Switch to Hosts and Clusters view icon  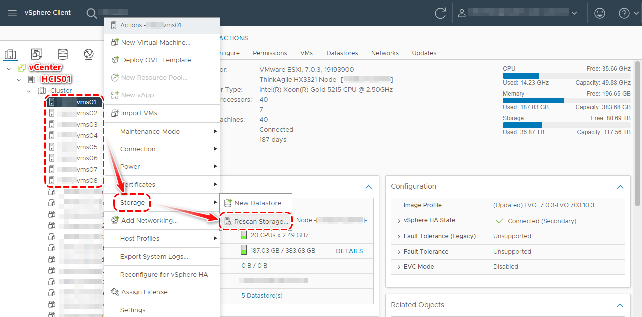10,54
